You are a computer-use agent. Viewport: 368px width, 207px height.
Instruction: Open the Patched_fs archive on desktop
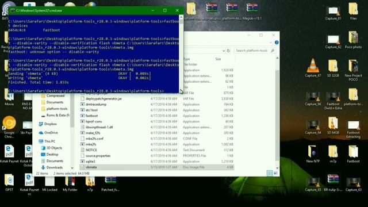[x=110, y=184]
